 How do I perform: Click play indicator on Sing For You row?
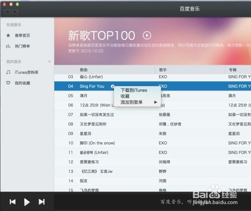click(x=112, y=86)
